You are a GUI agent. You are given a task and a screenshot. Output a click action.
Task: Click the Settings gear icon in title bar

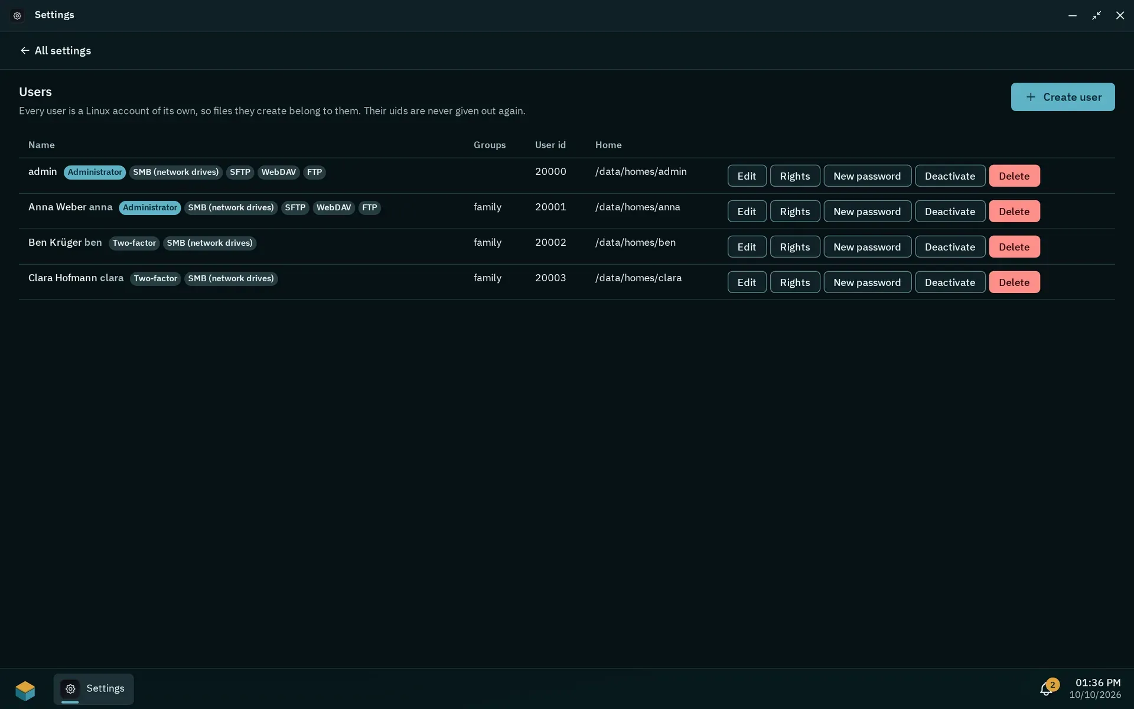pyautogui.click(x=17, y=15)
